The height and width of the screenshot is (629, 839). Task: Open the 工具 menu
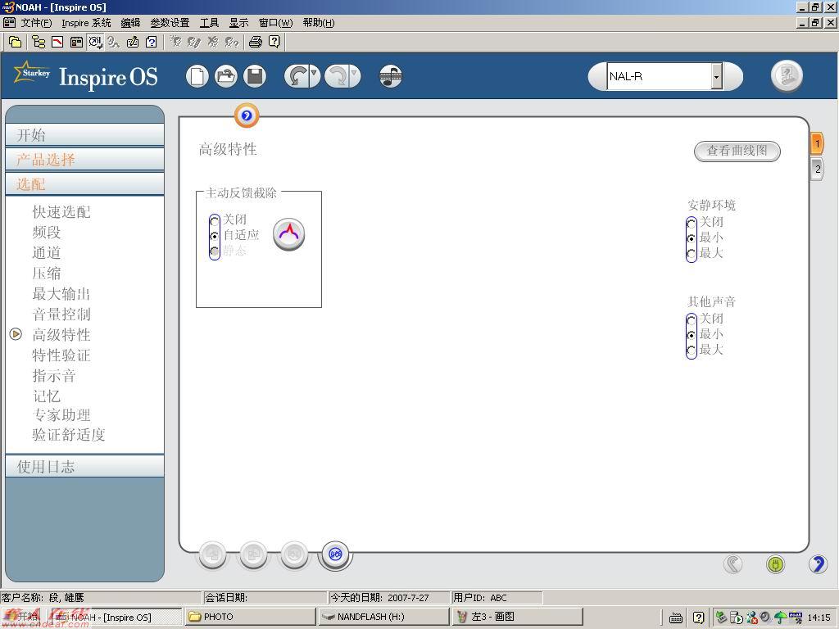209,23
